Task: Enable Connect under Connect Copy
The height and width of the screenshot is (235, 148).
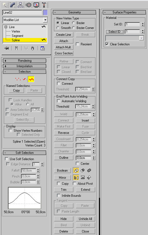Action: tap(59, 83)
